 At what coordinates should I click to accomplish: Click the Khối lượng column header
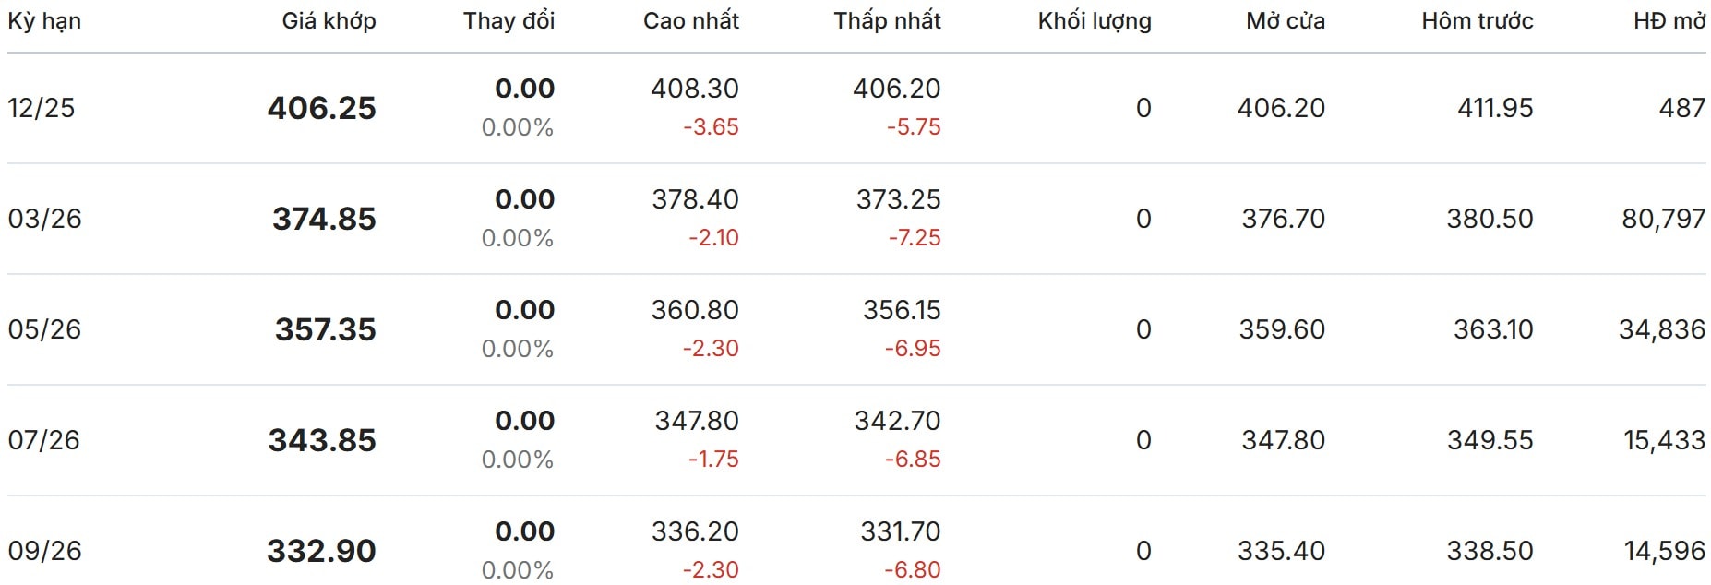coord(1094,21)
